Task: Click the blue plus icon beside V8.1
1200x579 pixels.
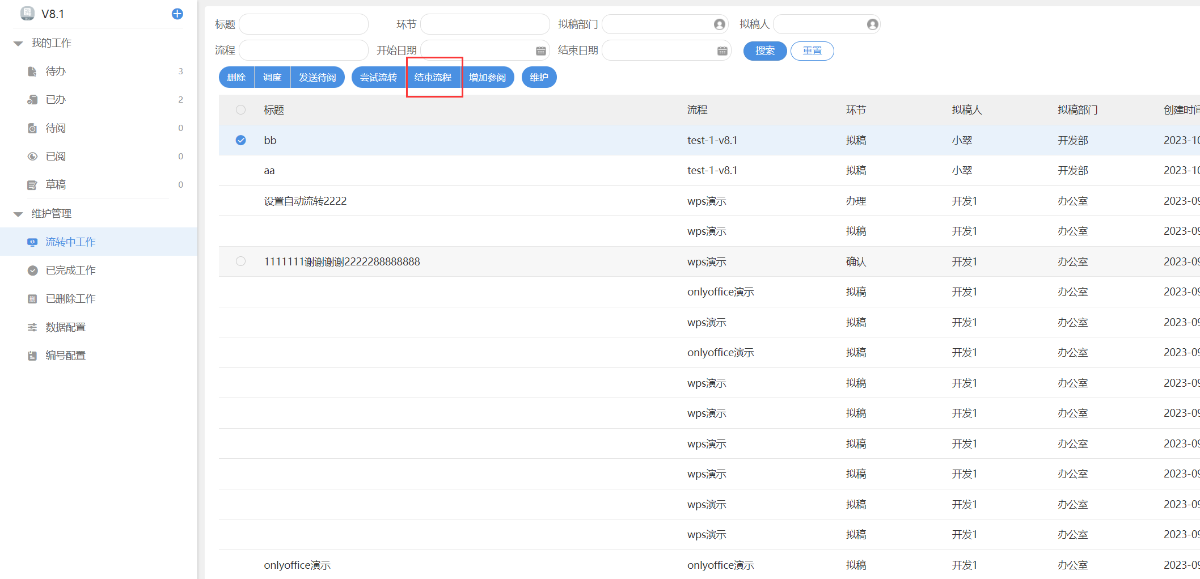Action: 178,14
